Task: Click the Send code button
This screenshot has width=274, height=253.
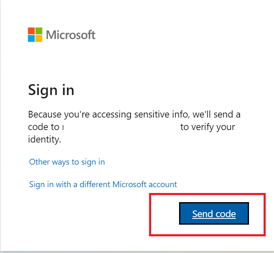Action: (x=214, y=213)
